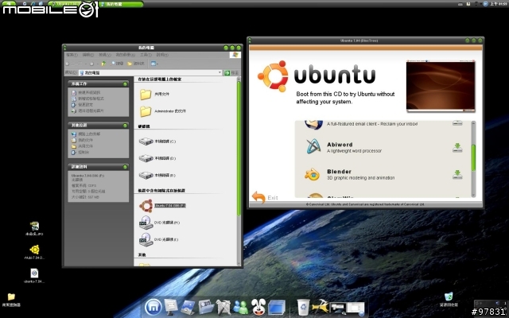The width and height of the screenshot is (509, 318).
Task: Click the Ubuntu window software list scrollbar
Action: coord(473,159)
